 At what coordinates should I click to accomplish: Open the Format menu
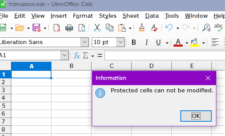(x=83, y=16)
